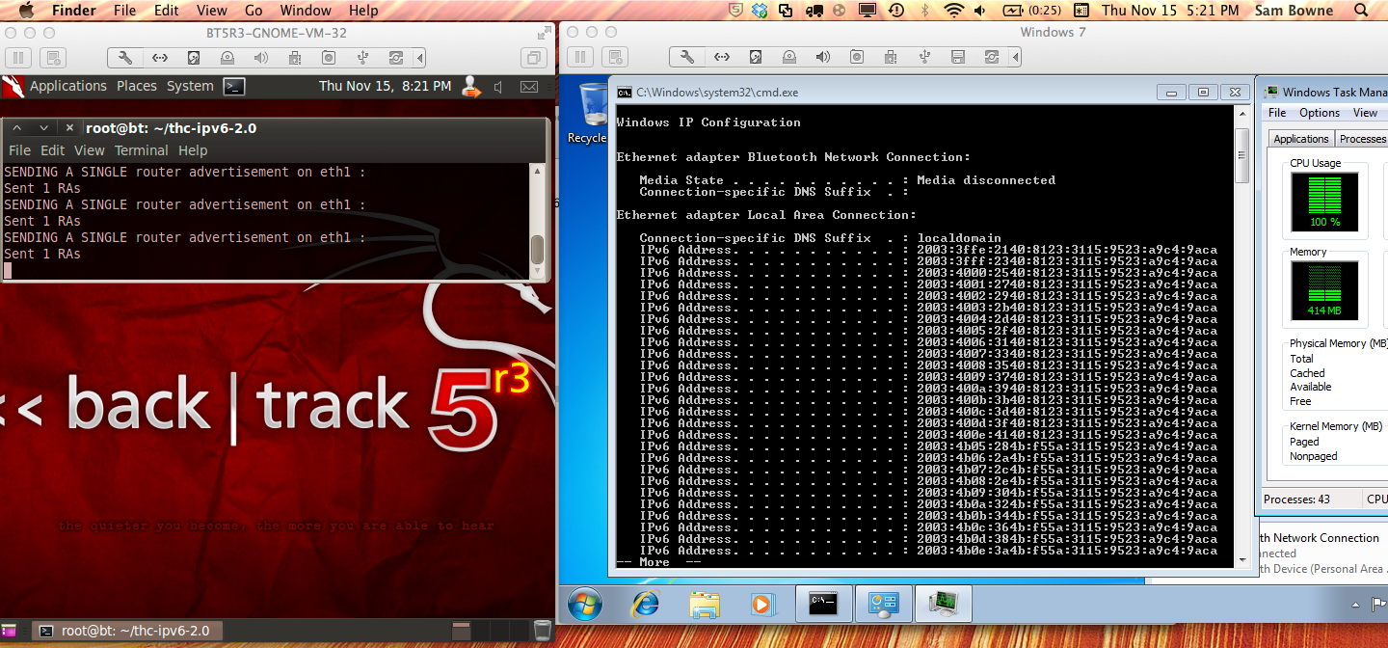Screen dimensions: 1388x648
Task: Enter full screen for BT5R3 VM window
Action: pyautogui.click(x=546, y=33)
